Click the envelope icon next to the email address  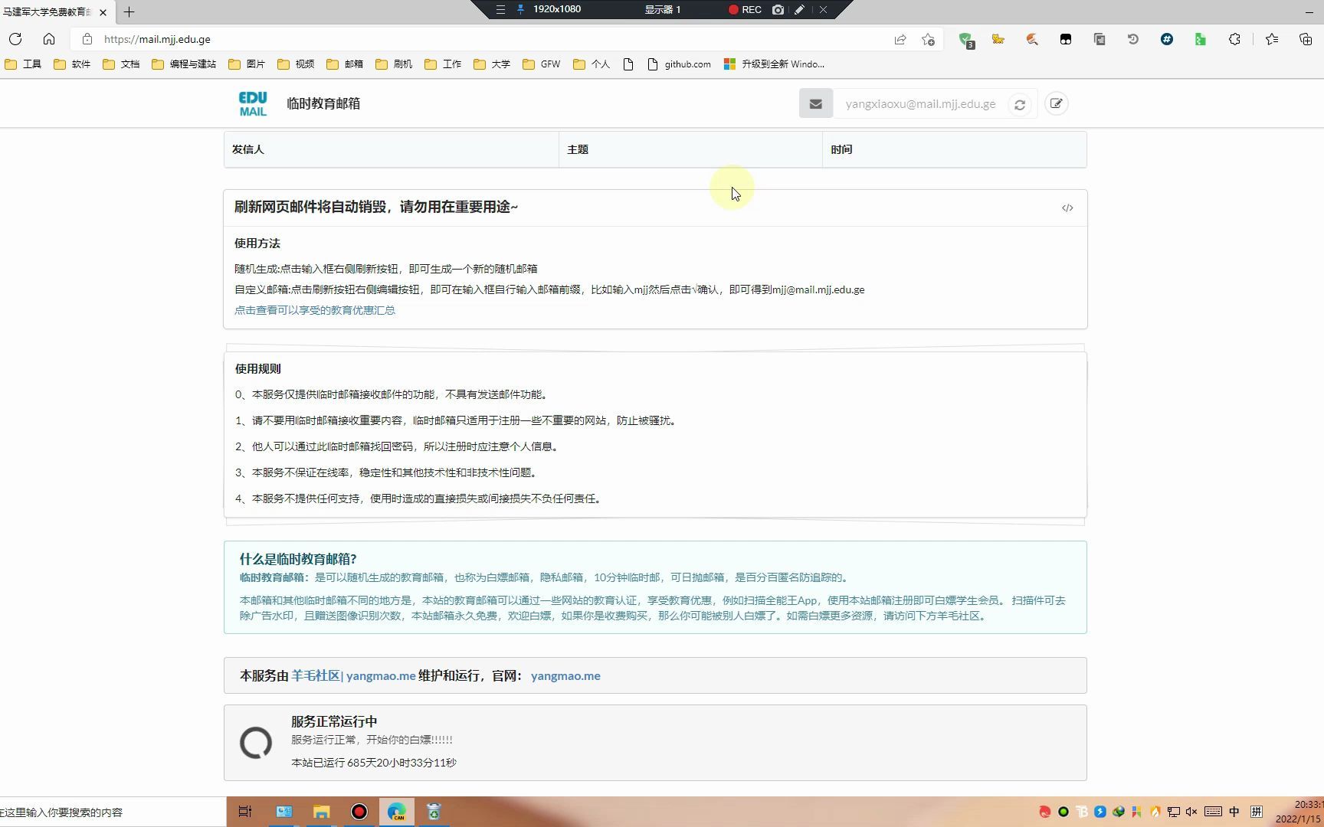point(815,103)
